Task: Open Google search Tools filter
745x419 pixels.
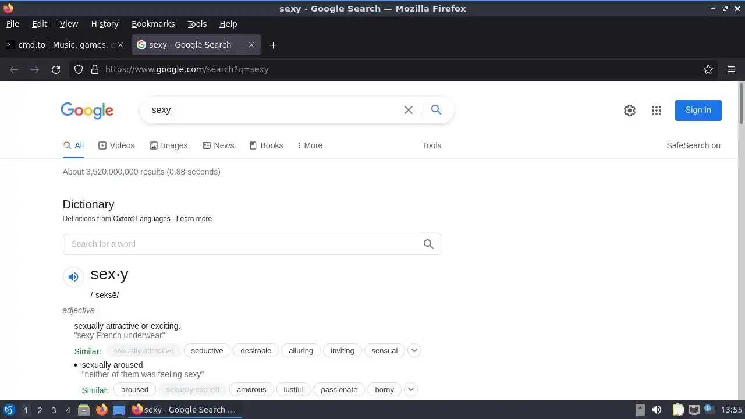Action: point(432,145)
